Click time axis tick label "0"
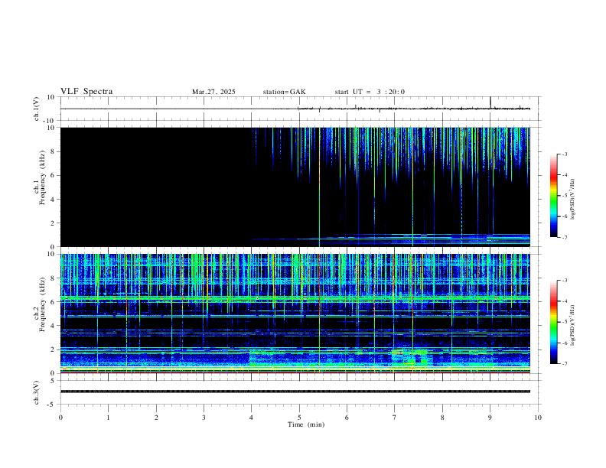This screenshot has height=468, width=606. tap(60, 418)
